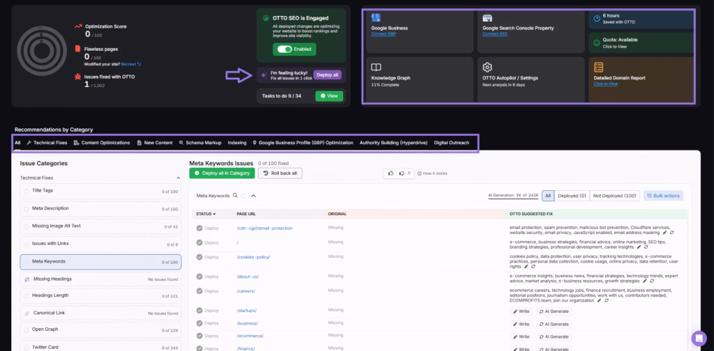Switch to the Schema Markup tab

point(199,143)
